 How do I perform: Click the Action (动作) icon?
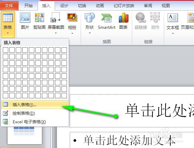[x=155, y=17]
